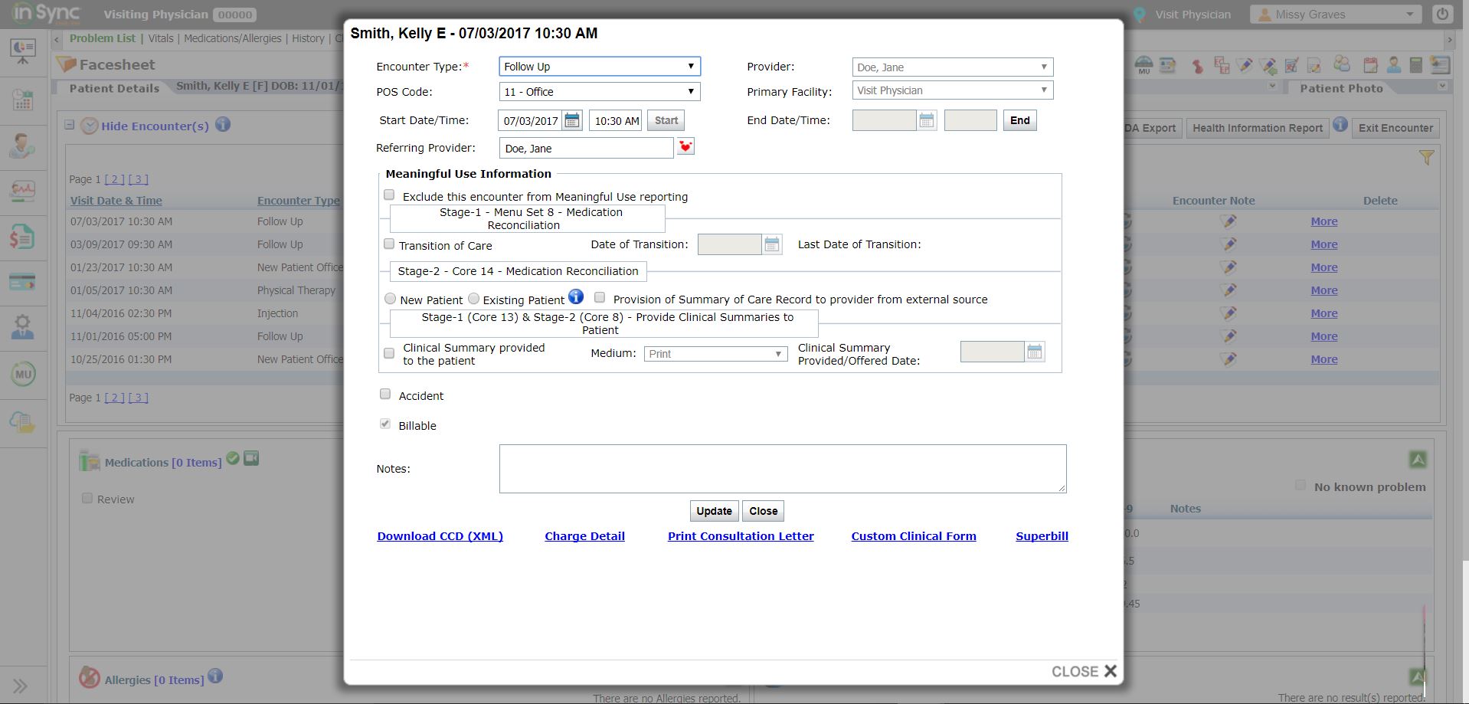Click into the Notes text area
1469x704 pixels.
tap(782, 469)
